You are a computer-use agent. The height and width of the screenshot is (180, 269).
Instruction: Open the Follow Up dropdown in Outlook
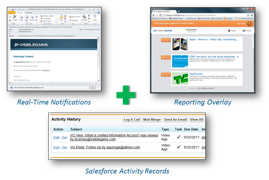tap(74, 20)
